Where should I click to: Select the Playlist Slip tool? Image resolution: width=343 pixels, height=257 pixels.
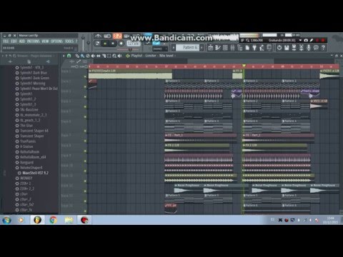click(x=99, y=56)
